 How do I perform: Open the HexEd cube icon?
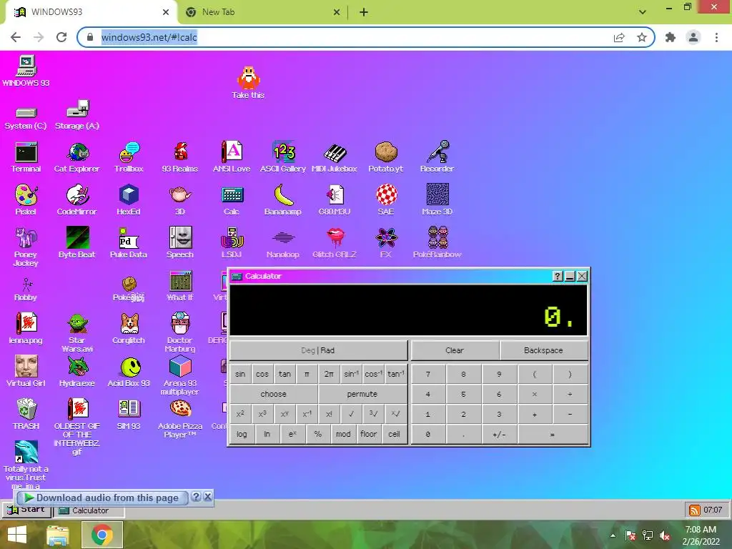tap(129, 199)
